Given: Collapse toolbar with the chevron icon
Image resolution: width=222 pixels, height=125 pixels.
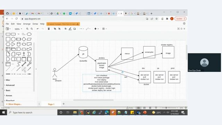Looking at the screenshot, I should tap(184, 28).
